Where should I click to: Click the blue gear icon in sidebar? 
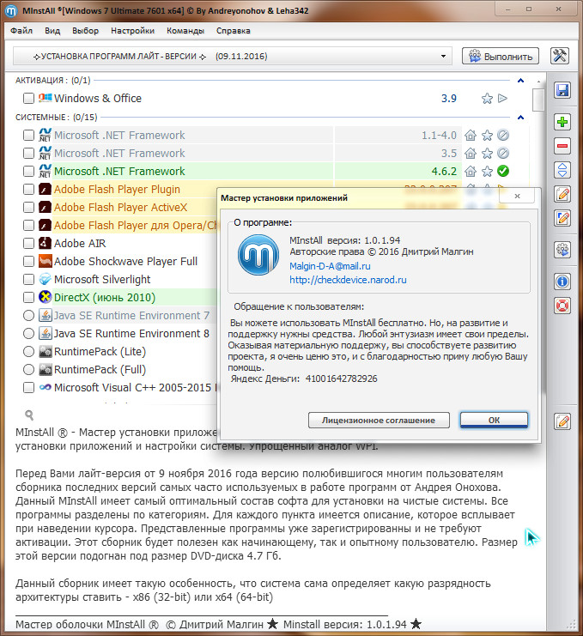(x=562, y=250)
